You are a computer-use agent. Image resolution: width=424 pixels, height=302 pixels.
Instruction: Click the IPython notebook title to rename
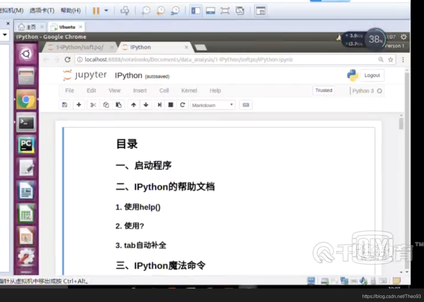pyautogui.click(x=128, y=76)
